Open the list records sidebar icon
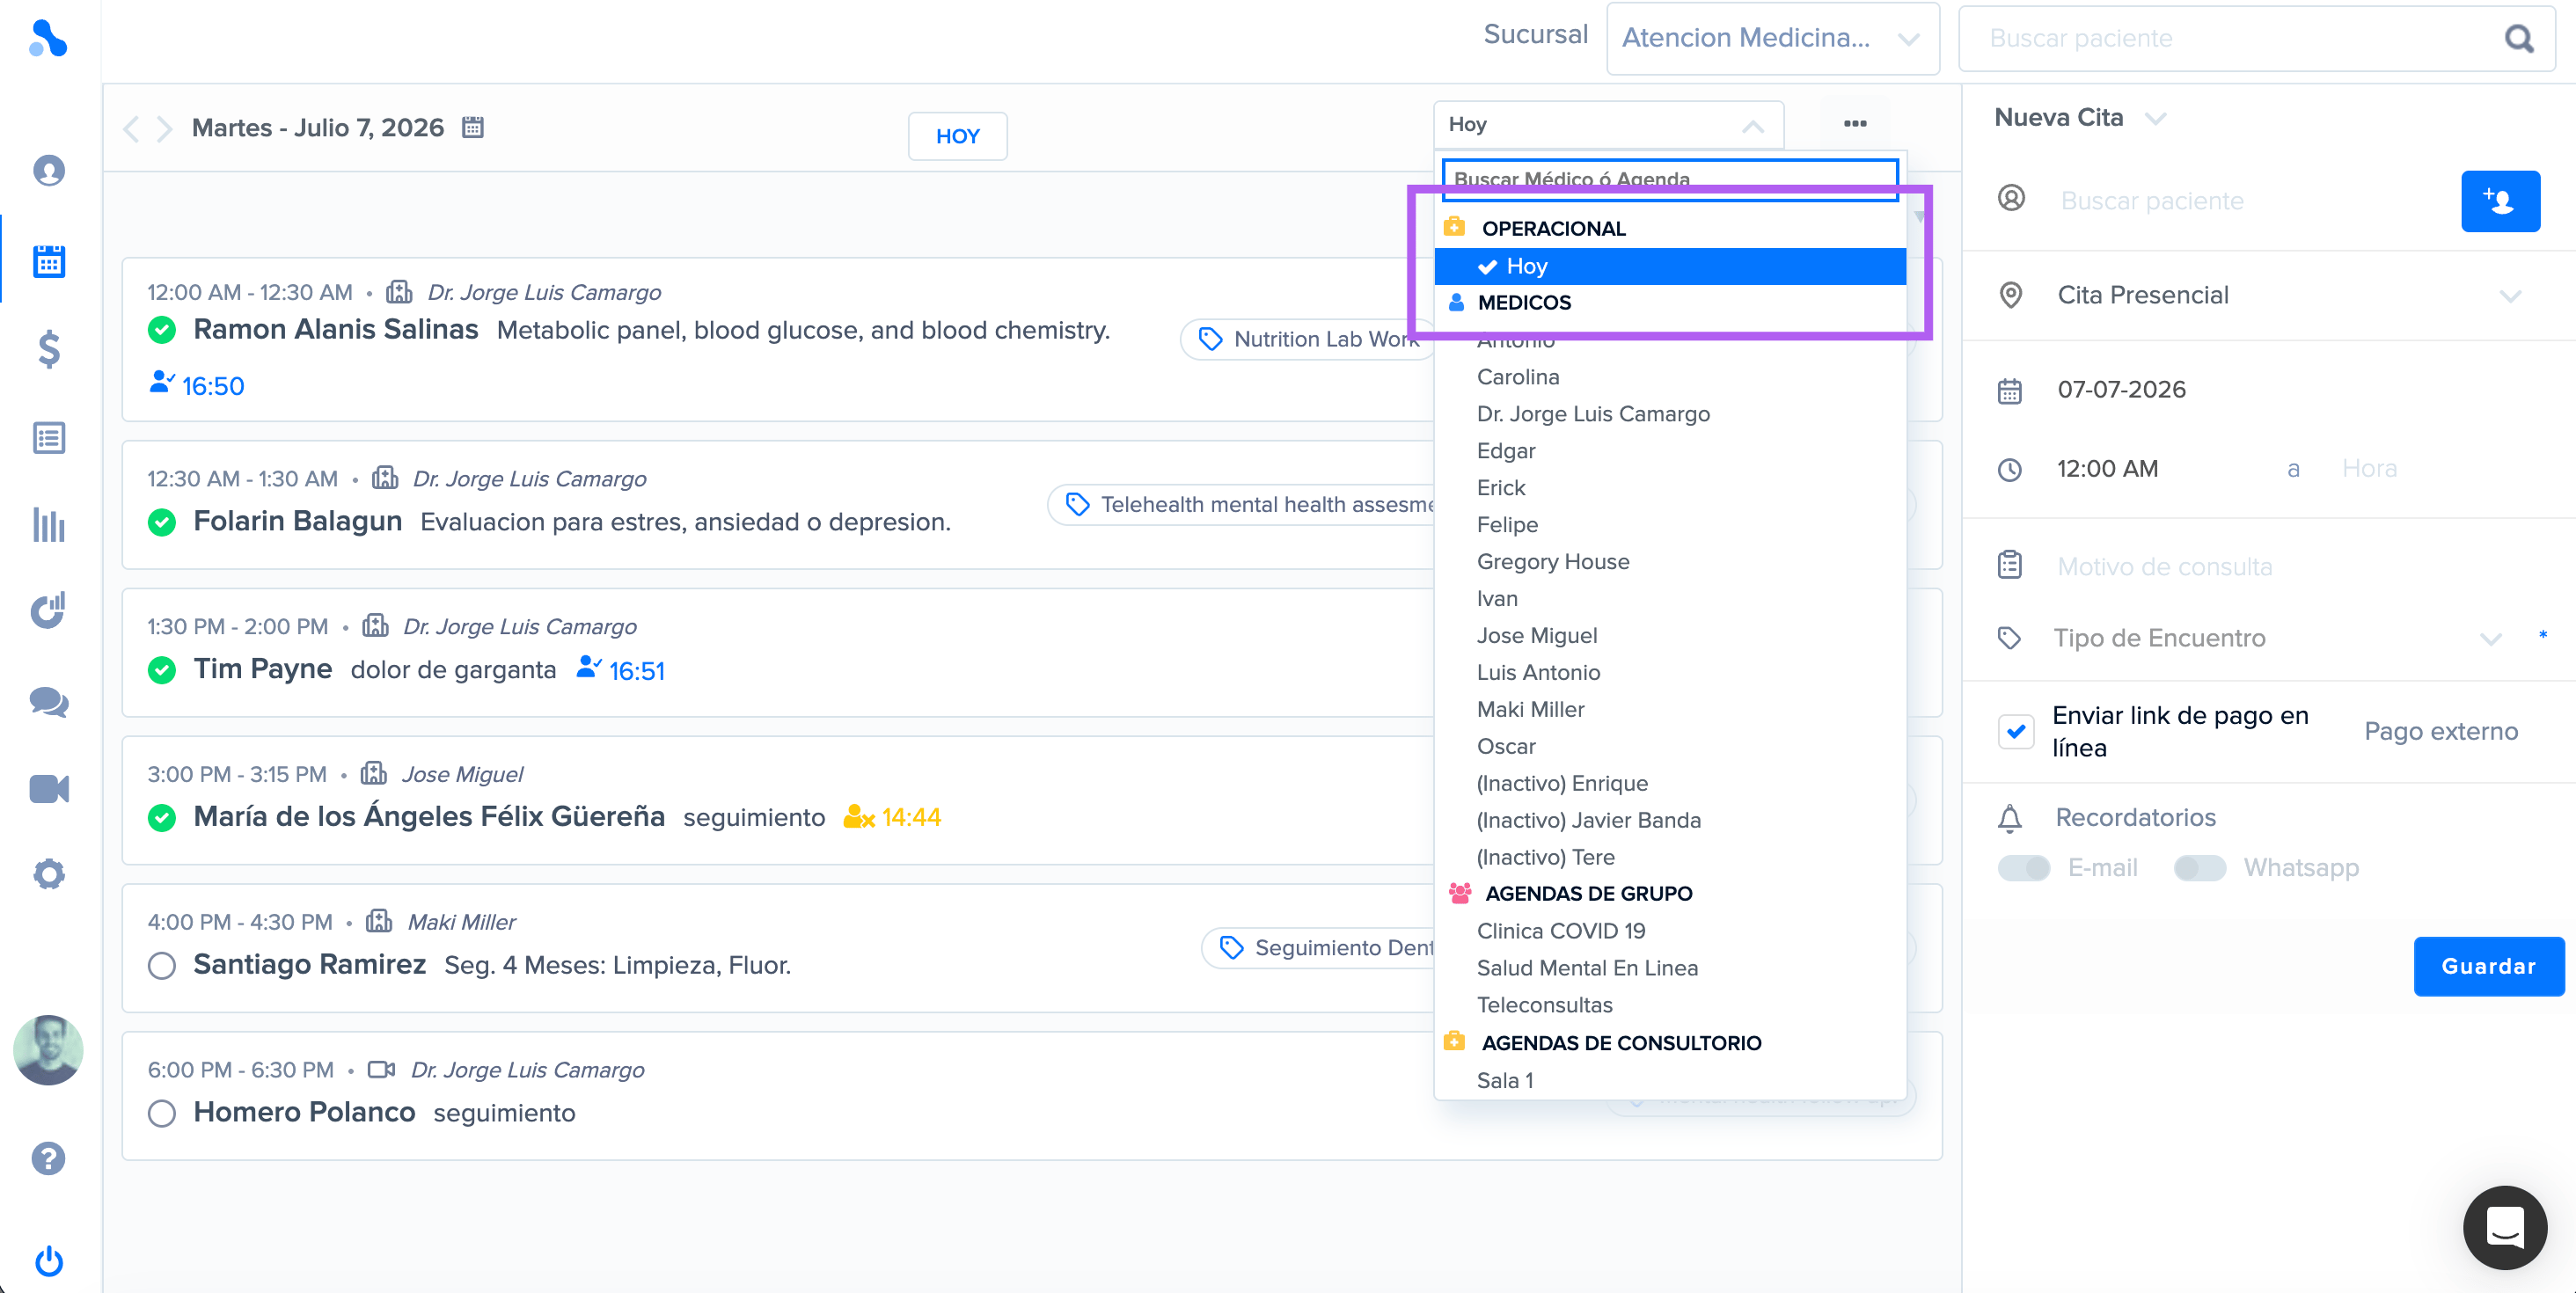 coord(48,438)
